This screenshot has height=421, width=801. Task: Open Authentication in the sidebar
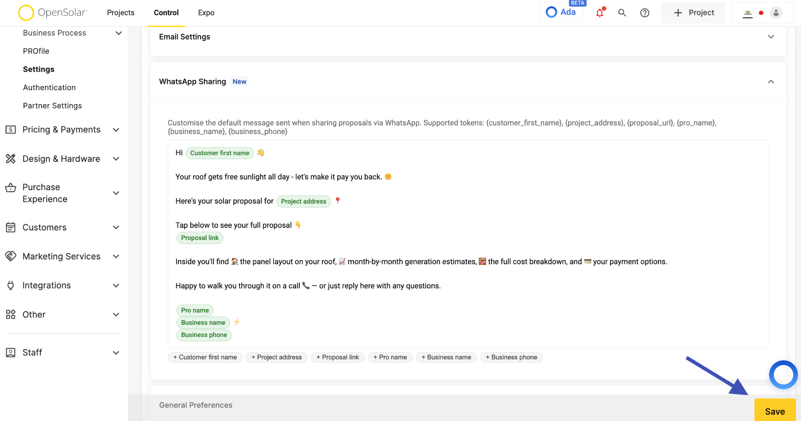click(49, 88)
